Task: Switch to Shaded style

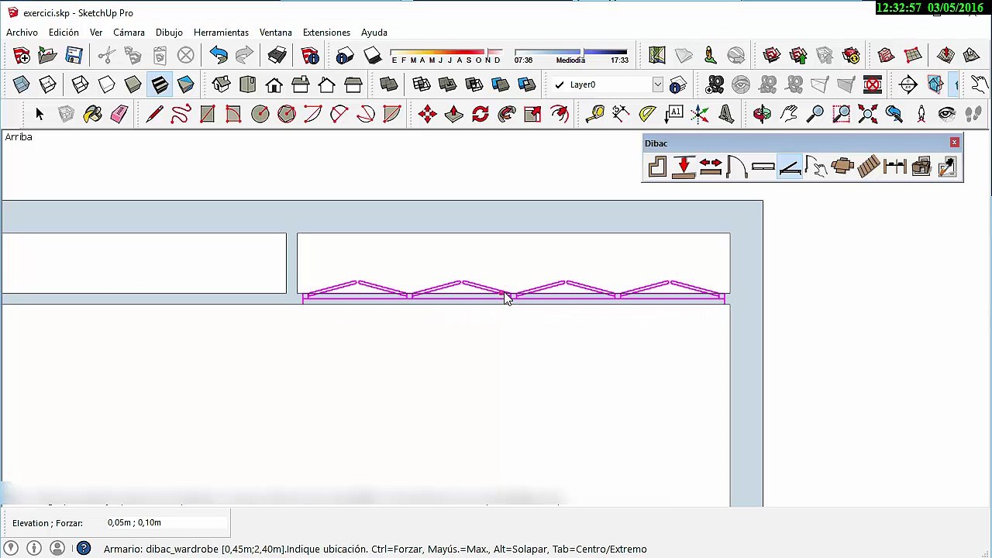Action: click(133, 84)
